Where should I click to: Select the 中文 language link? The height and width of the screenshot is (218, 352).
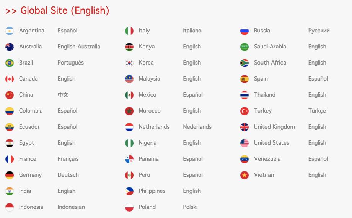click(x=63, y=95)
